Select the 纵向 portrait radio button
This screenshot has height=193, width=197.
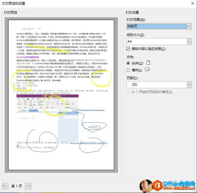(128, 63)
